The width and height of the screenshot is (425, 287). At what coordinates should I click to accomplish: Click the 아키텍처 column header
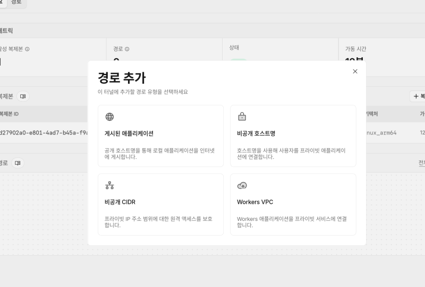[371, 114]
